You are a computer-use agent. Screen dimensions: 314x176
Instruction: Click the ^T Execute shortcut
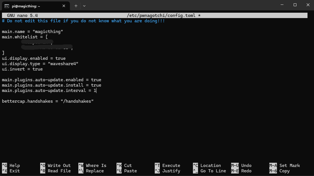pos(167,166)
